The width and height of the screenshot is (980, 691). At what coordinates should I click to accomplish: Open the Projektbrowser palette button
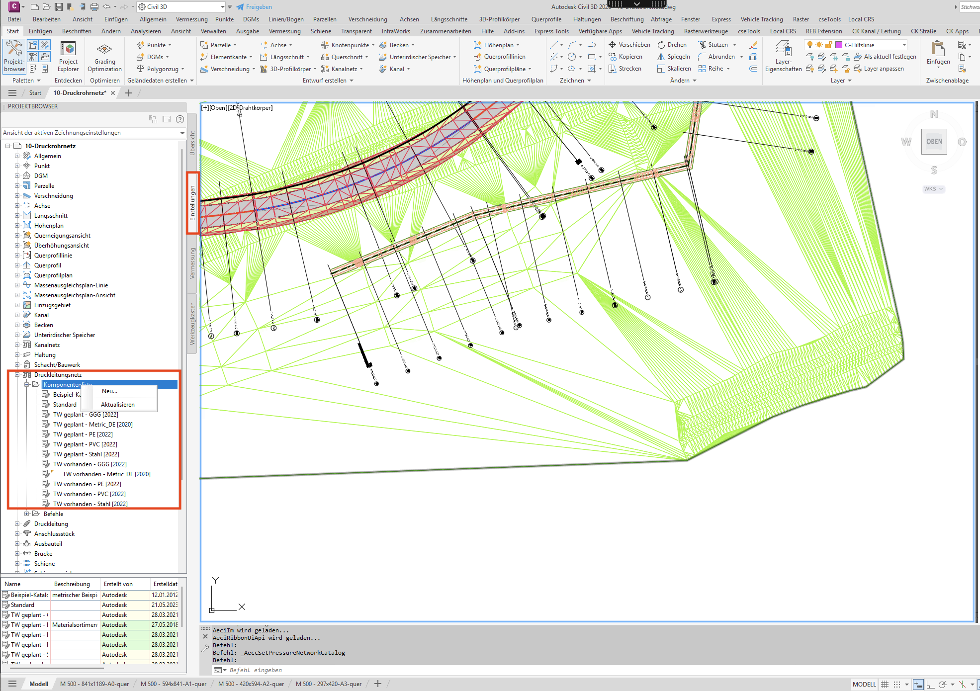pos(14,57)
